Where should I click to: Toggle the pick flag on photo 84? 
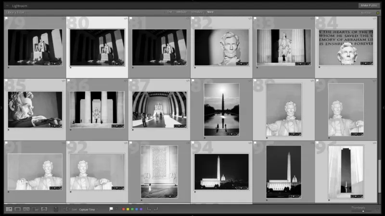317,18
